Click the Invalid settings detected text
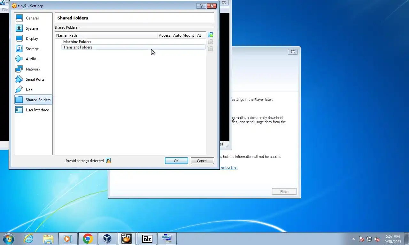Screen dimensions: 409x245 (x=85, y=161)
